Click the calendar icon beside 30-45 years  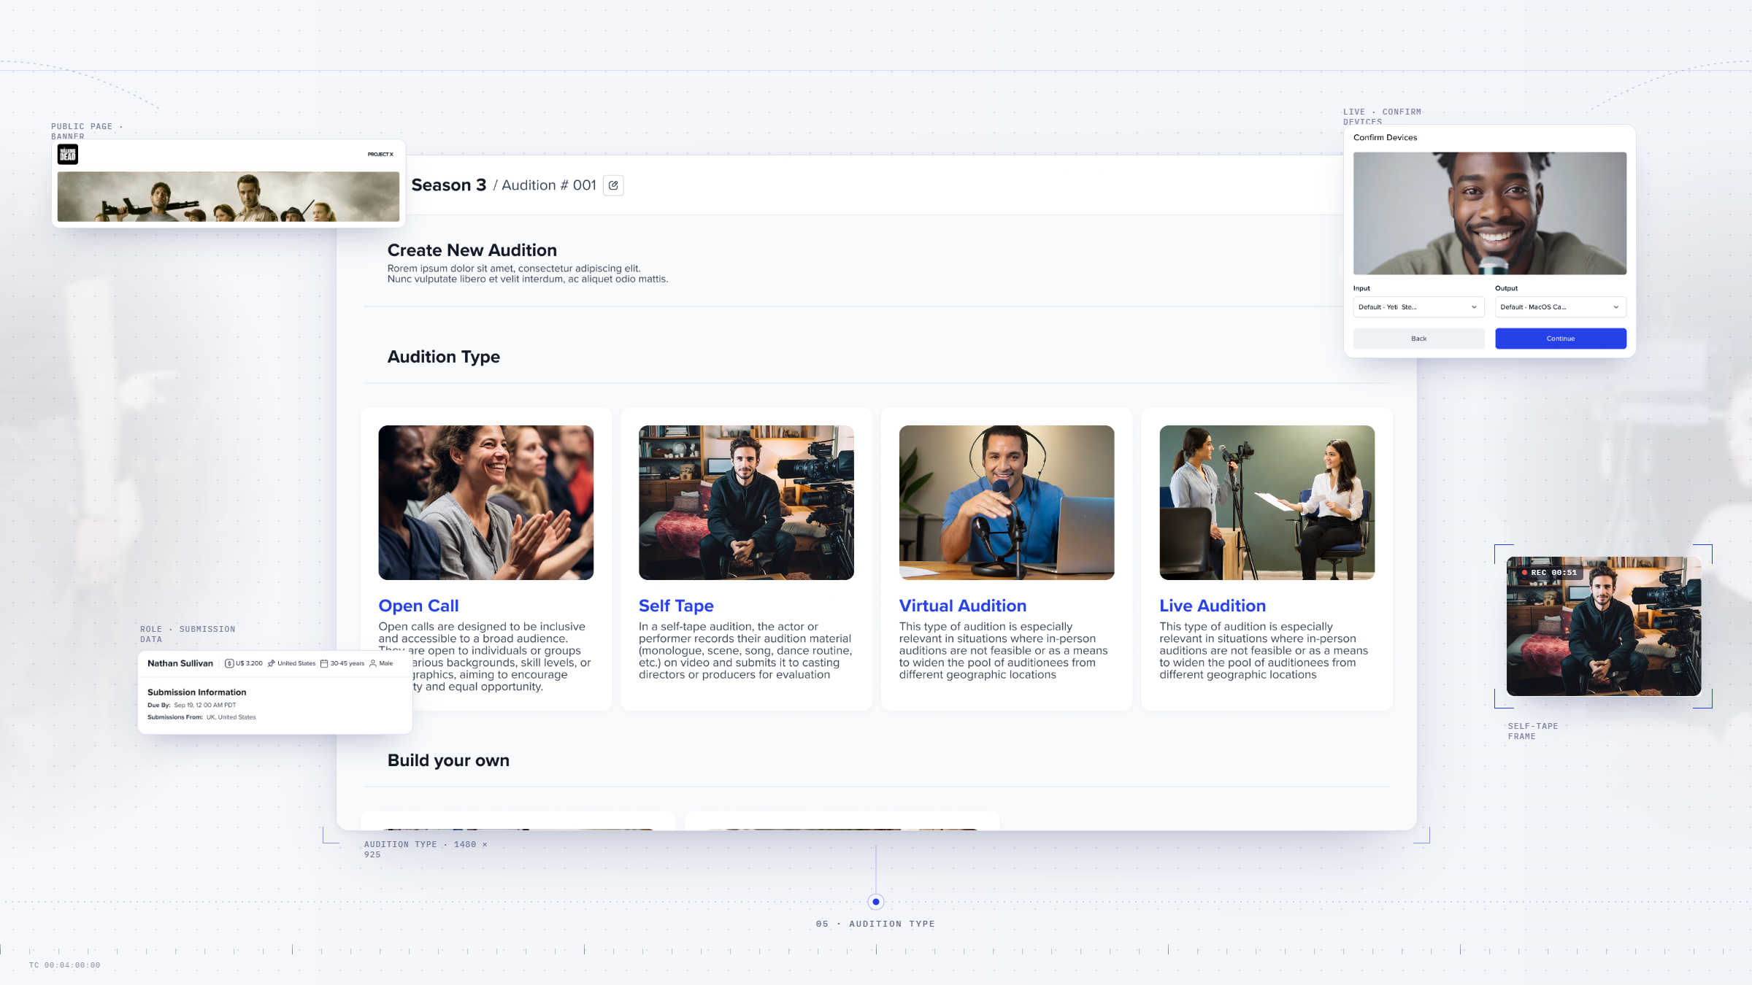(x=324, y=663)
